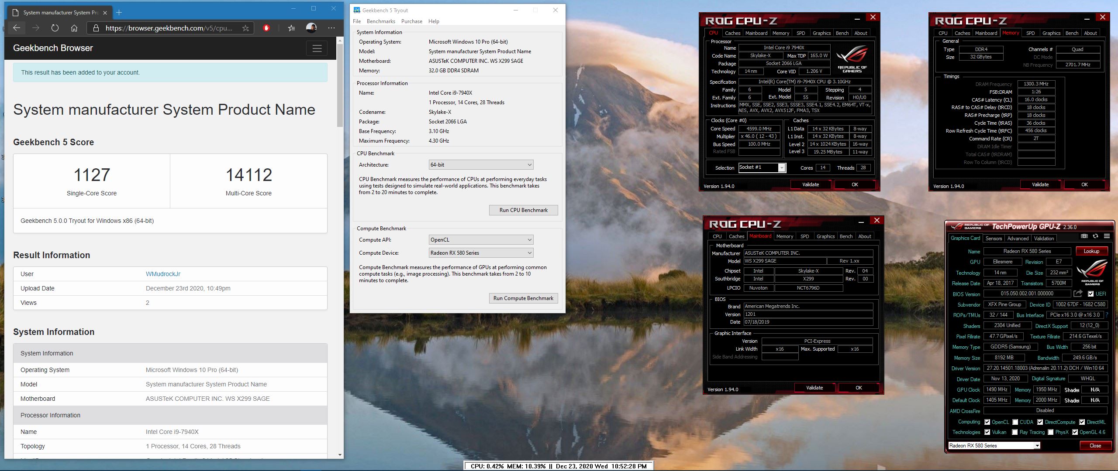Switch to Sensors tab in GPU-Z
The height and width of the screenshot is (471, 1118).
[x=994, y=239]
